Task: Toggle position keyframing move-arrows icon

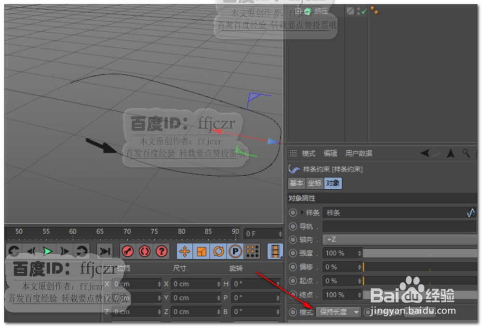Action: pos(185,251)
